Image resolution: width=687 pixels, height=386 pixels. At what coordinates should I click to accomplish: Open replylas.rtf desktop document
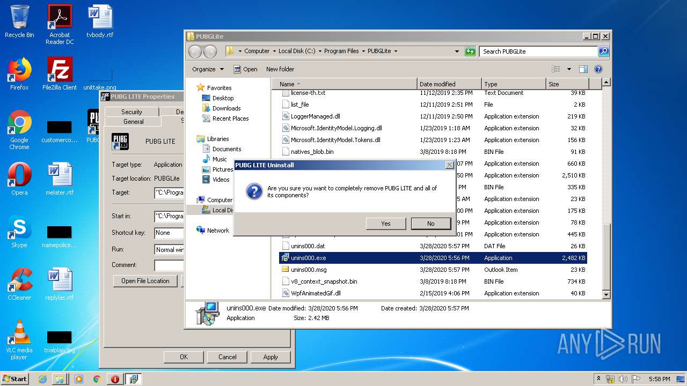tap(60, 284)
